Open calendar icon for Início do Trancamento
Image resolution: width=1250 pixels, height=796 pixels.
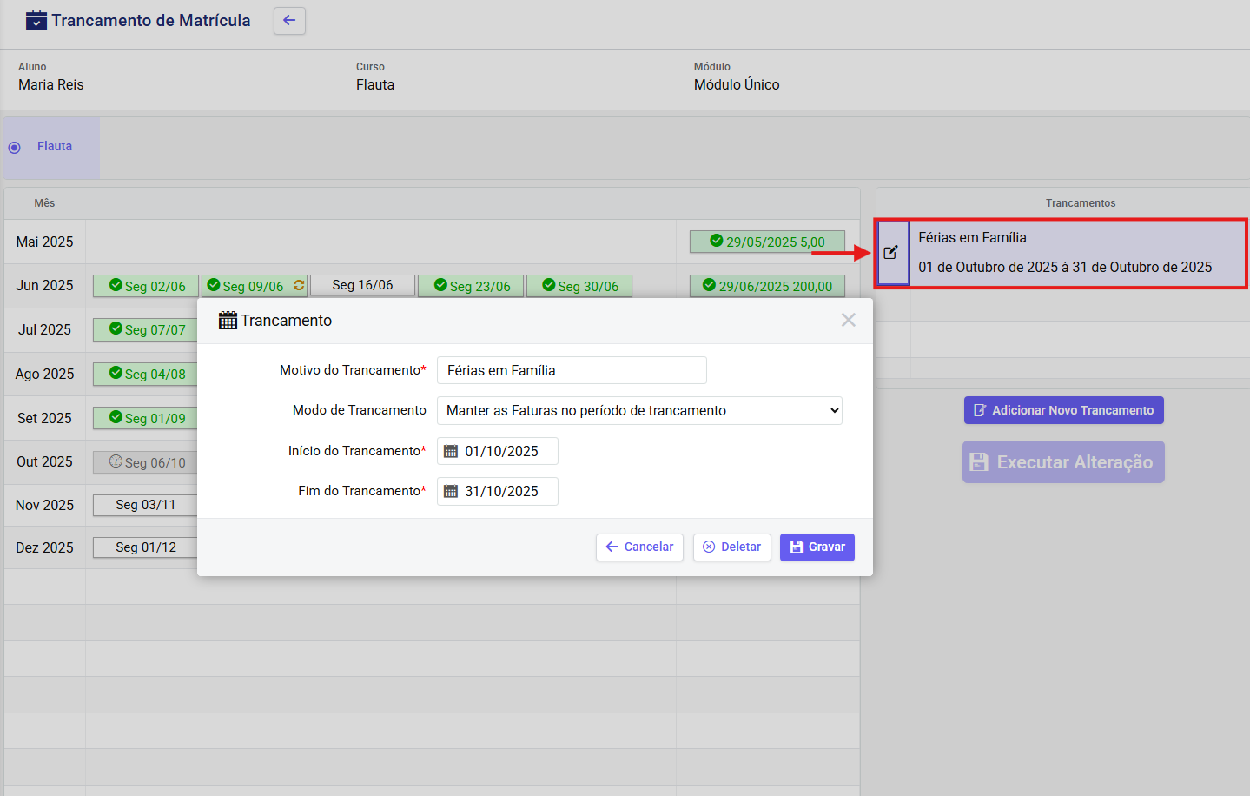coord(451,452)
